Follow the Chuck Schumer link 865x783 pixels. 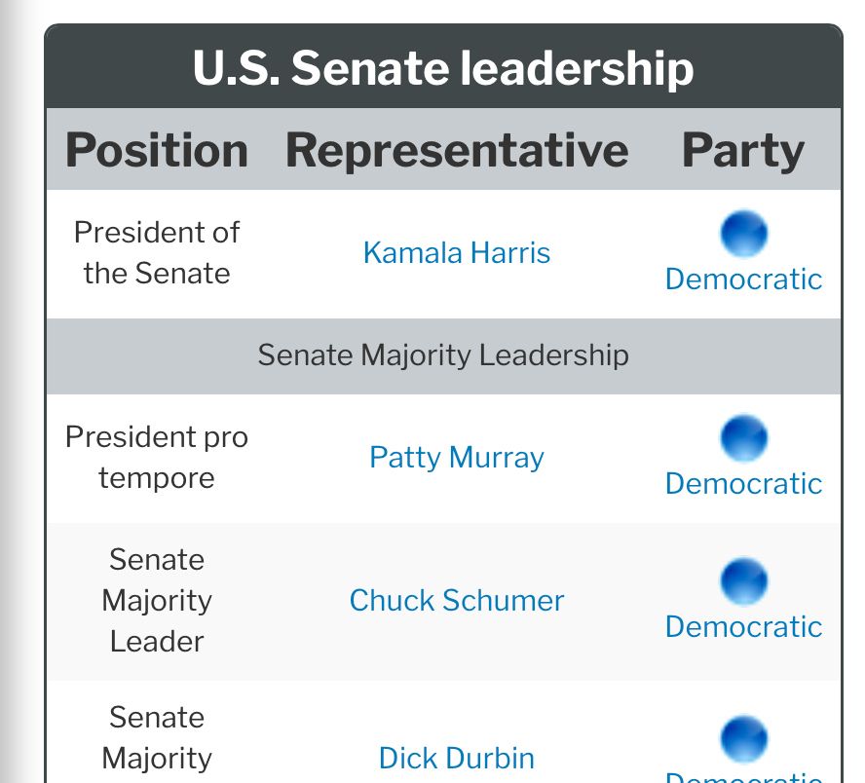(457, 601)
